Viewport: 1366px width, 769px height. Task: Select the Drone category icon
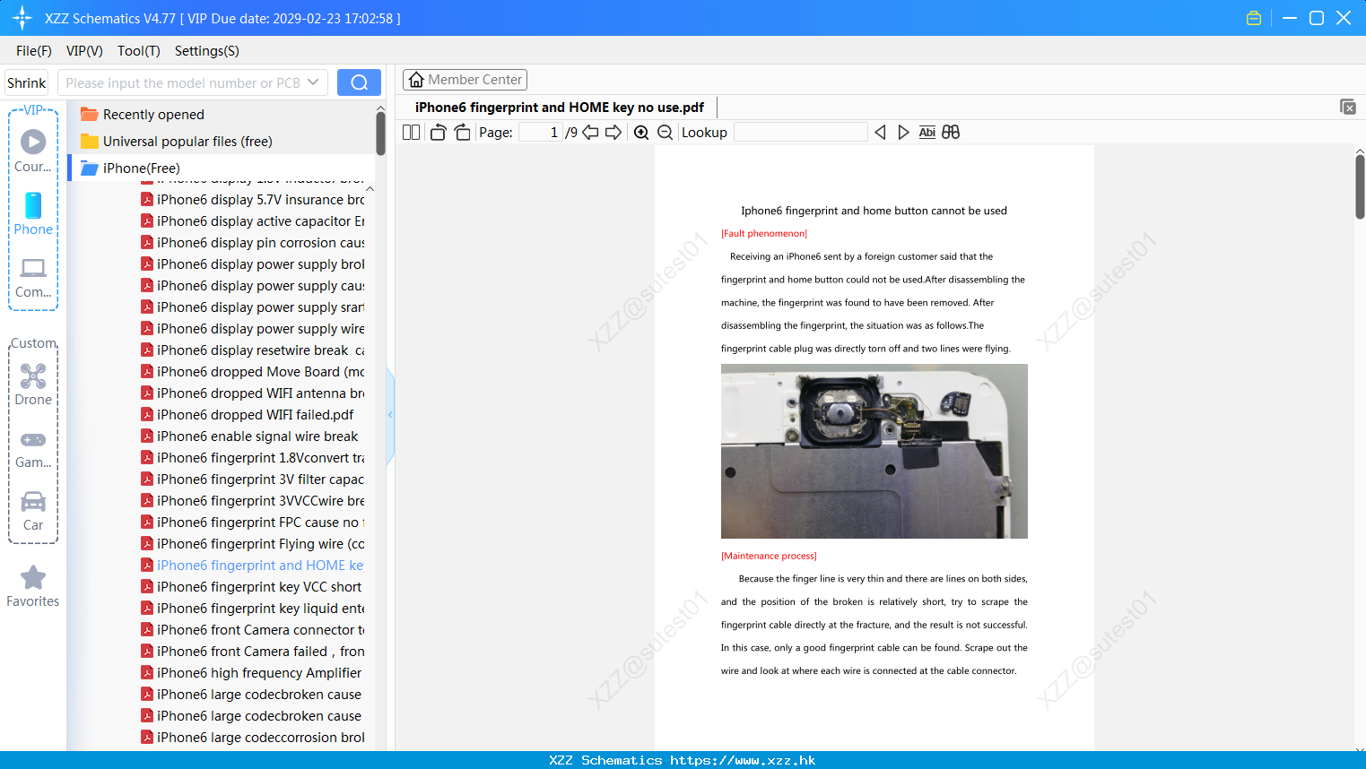point(33,384)
